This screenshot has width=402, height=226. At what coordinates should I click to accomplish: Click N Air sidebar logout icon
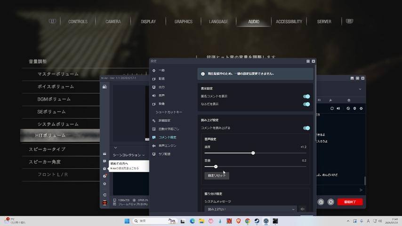(105, 195)
